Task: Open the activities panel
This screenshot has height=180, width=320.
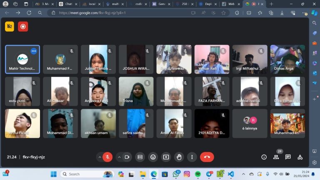Action: [x=300, y=157]
